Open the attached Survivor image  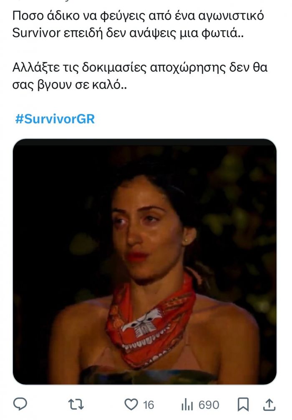[x=145, y=262]
